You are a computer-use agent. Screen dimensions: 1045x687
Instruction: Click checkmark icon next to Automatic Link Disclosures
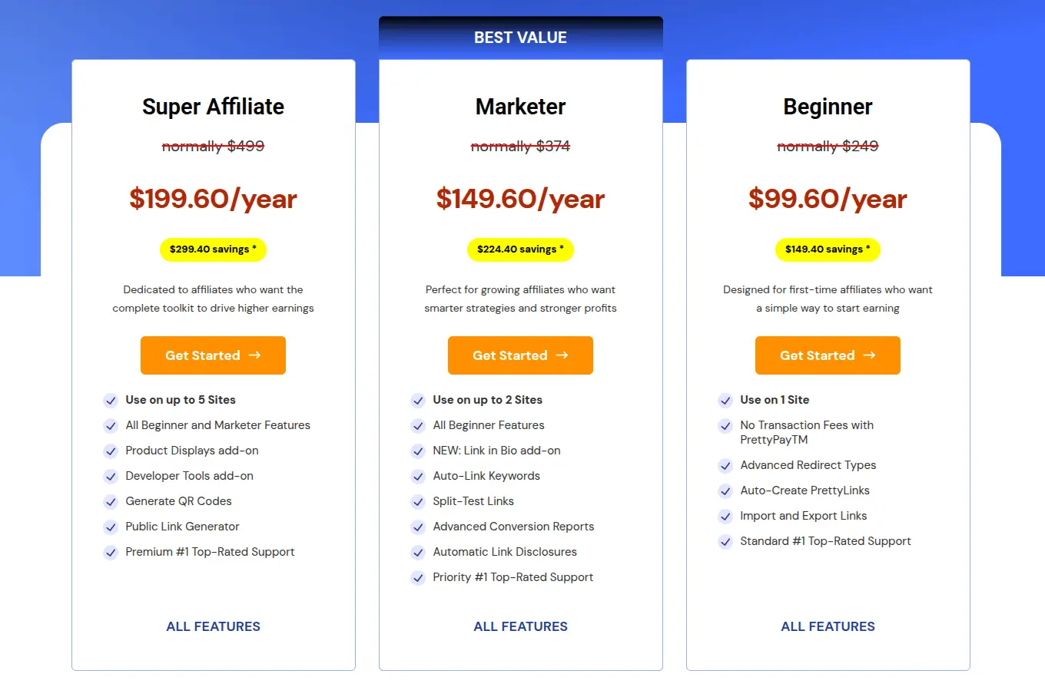click(x=418, y=553)
